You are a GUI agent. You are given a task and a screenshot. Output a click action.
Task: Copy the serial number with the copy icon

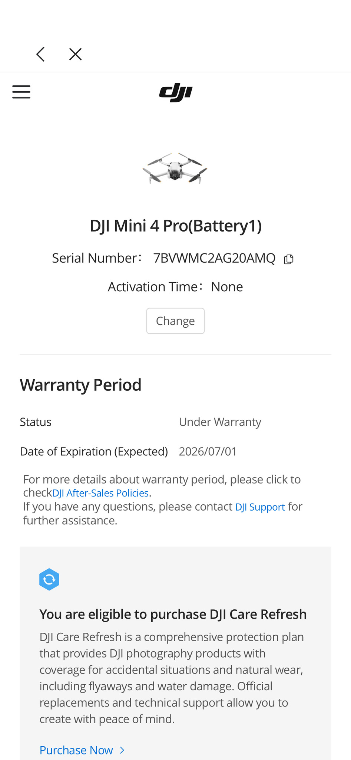coord(289,259)
